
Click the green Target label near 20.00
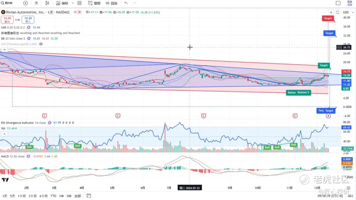[324, 65]
